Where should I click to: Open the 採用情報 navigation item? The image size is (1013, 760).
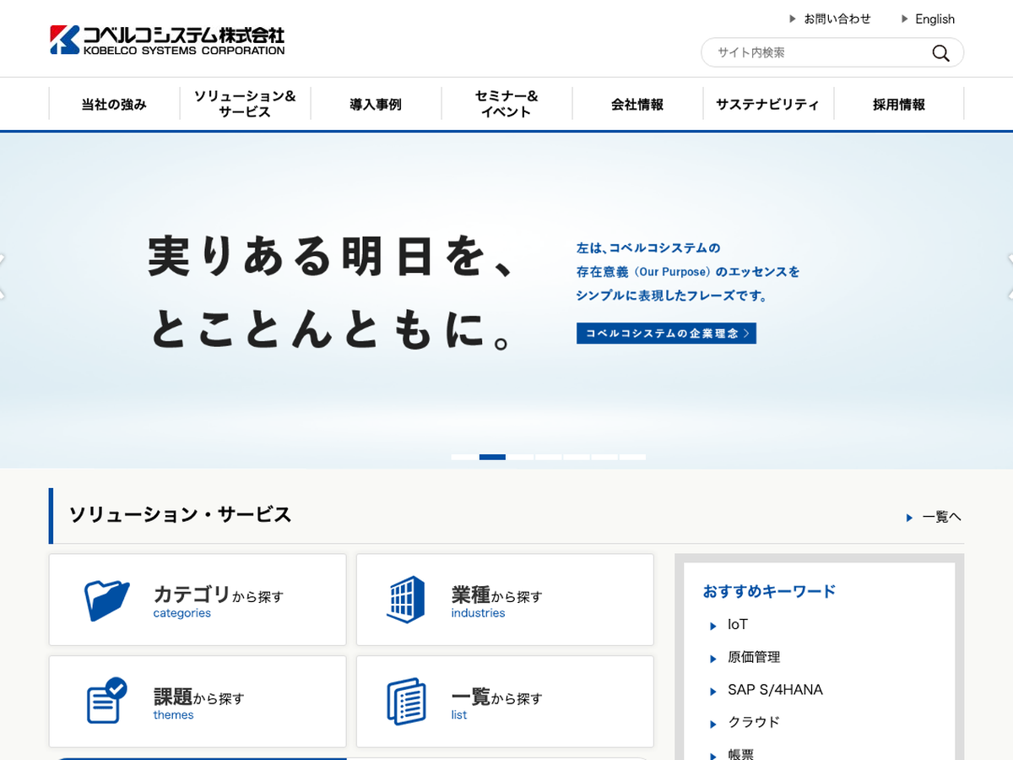(x=898, y=105)
